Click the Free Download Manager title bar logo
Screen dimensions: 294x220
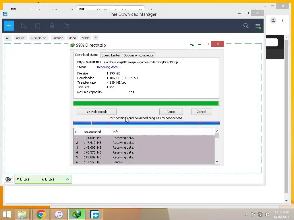[5, 14]
